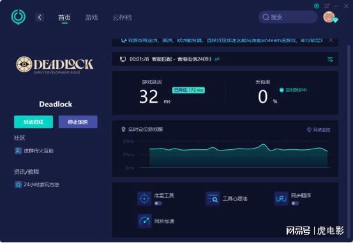Image resolution: width=353 pixels, height=243 pixels.
Task: Switch to the 首页 tab
Action: pyautogui.click(x=64, y=18)
